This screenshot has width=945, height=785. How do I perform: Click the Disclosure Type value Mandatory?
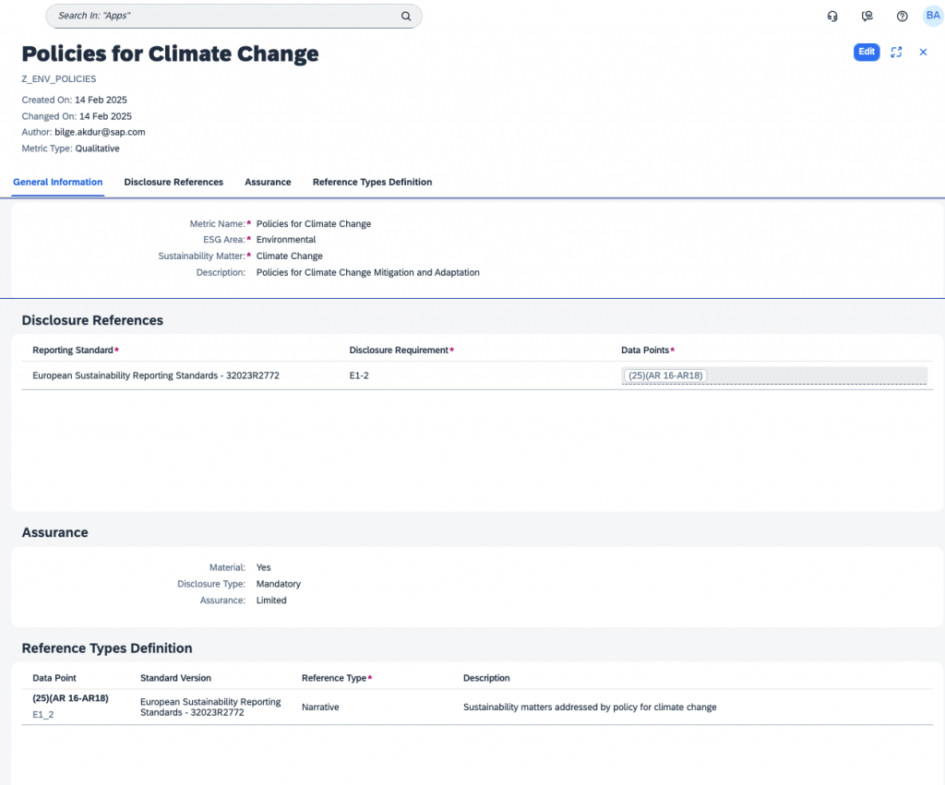[x=279, y=584]
